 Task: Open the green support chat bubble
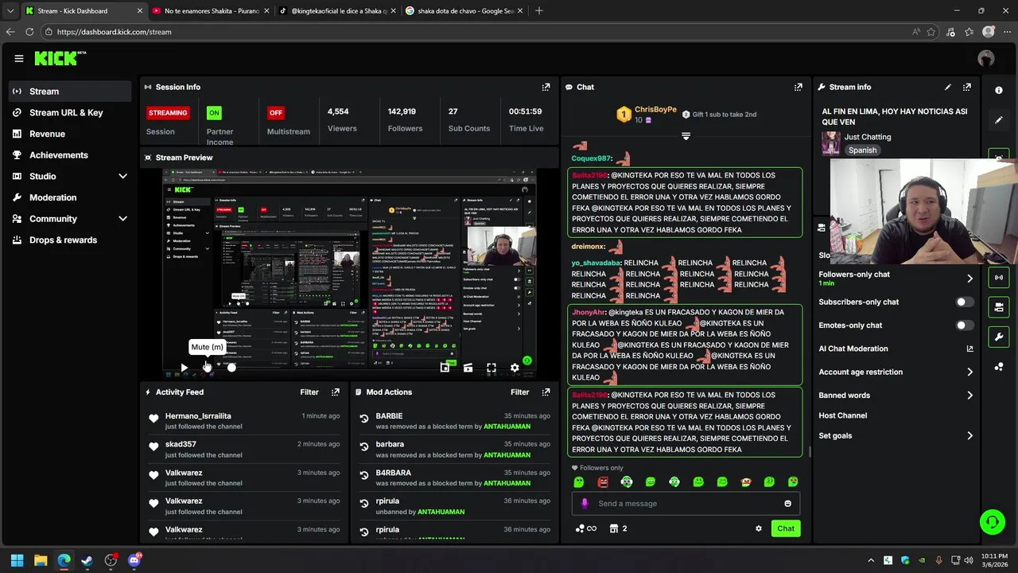pos(993,522)
